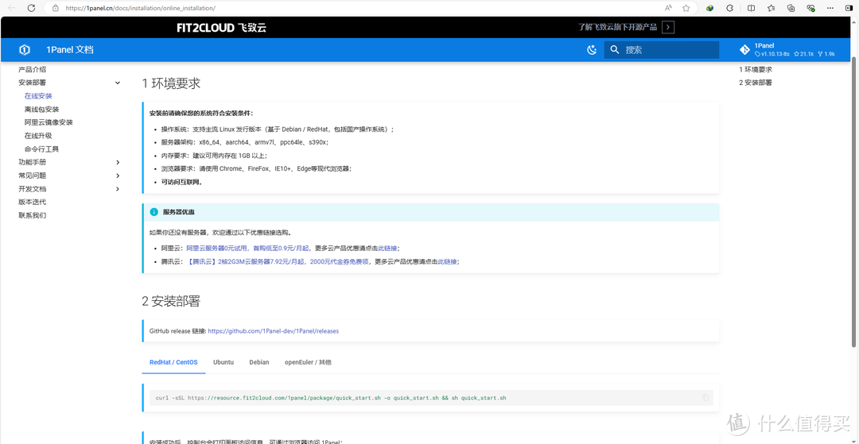Jump to 1 环境要求 in contents
This screenshot has height=444, width=859.
tap(756, 69)
